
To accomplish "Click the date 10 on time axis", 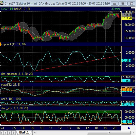I will (x=42, y=128).
